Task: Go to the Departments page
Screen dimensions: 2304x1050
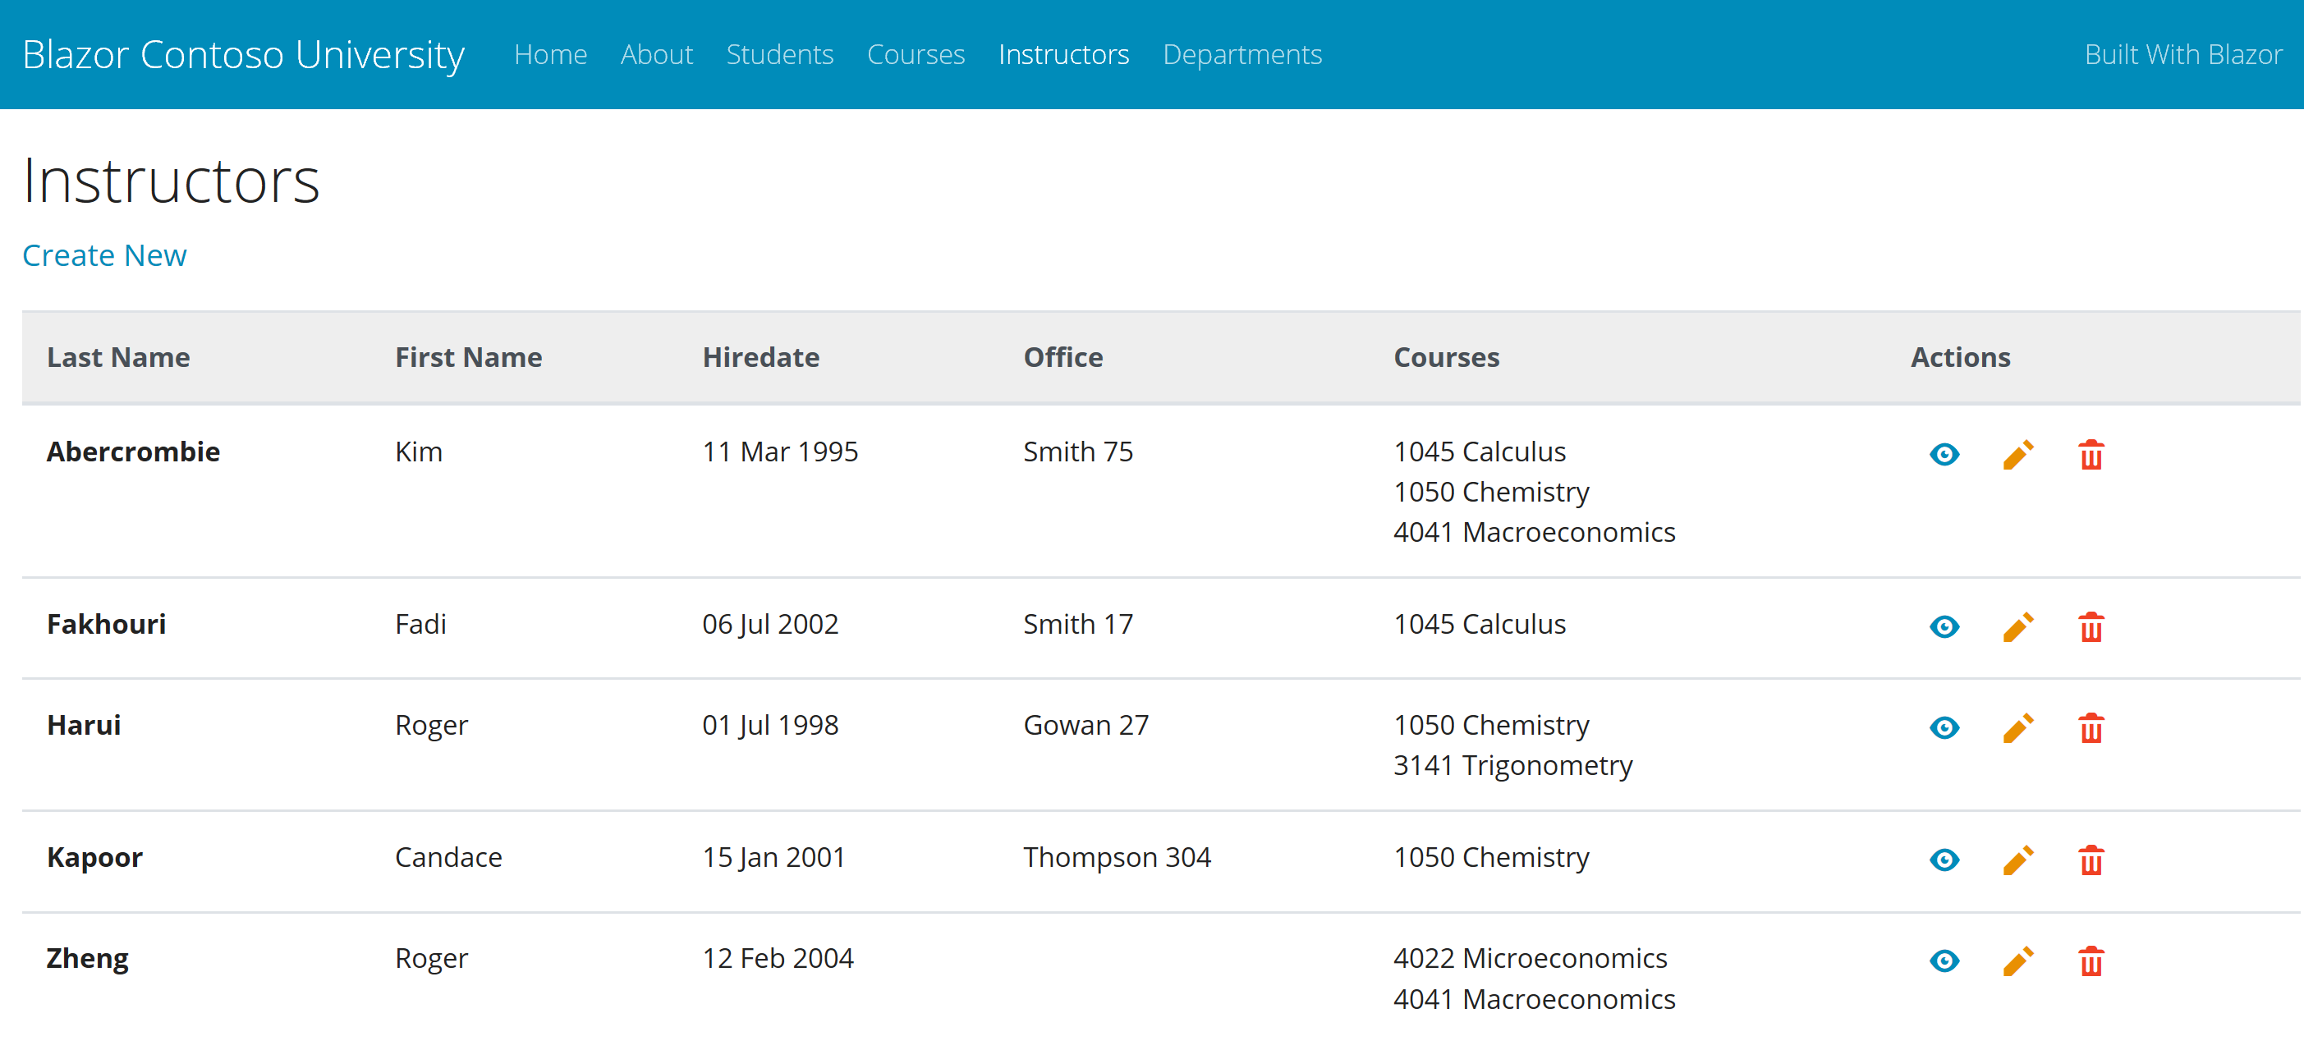Action: [x=1241, y=54]
